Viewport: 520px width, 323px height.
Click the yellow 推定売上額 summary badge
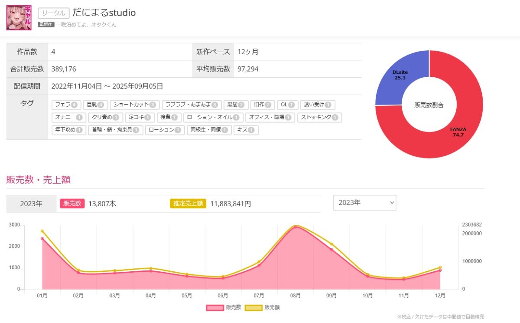pyautogui.click(x=188, y=204)
